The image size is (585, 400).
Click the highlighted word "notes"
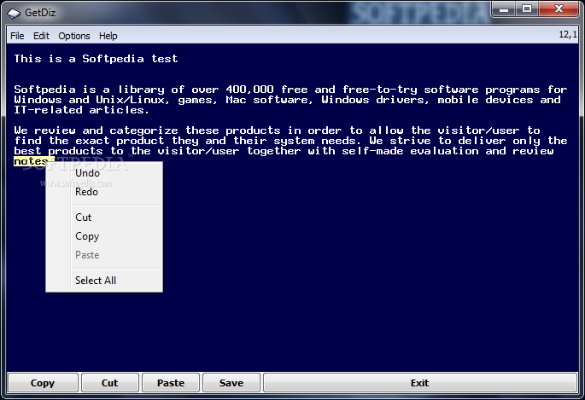click(x=32, y=161)
